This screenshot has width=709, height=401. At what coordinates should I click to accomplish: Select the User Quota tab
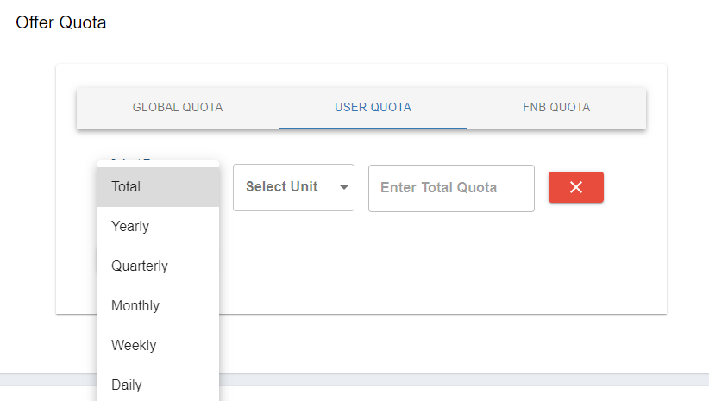373,108
